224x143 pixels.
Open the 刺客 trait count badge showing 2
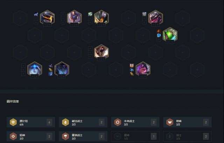point(206,122)
